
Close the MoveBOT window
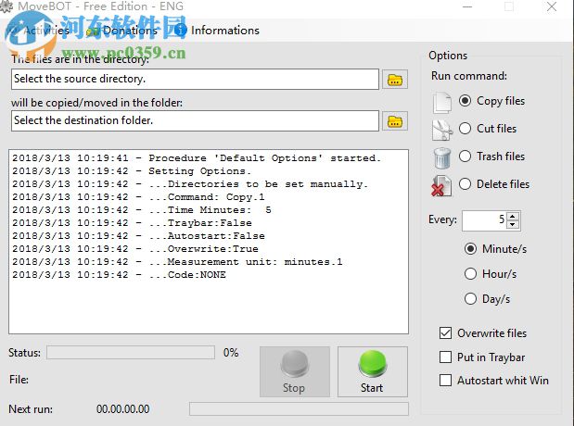point(552,6)
